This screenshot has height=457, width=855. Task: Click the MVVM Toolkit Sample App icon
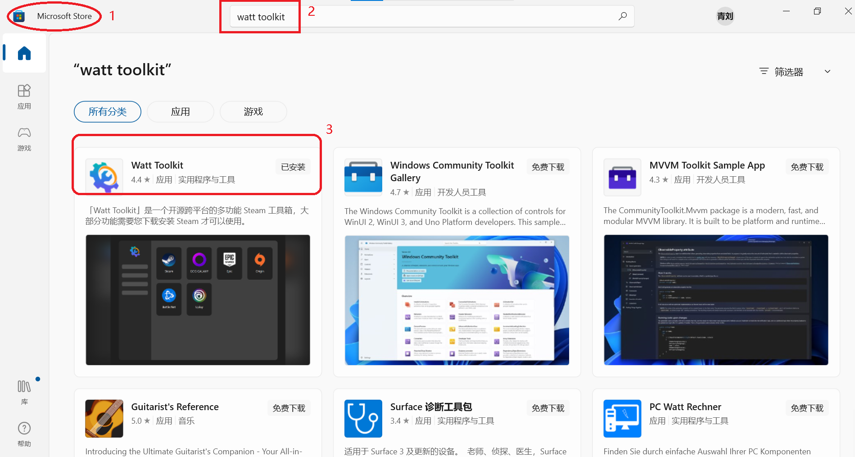click(x=622, y=177)
